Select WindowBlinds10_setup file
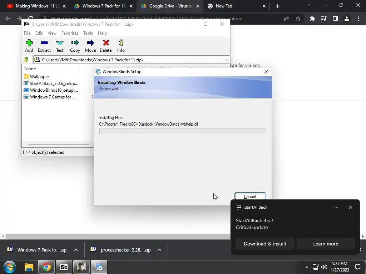The image size is (366, 274). pyautogui.click(x=51, y=90)
